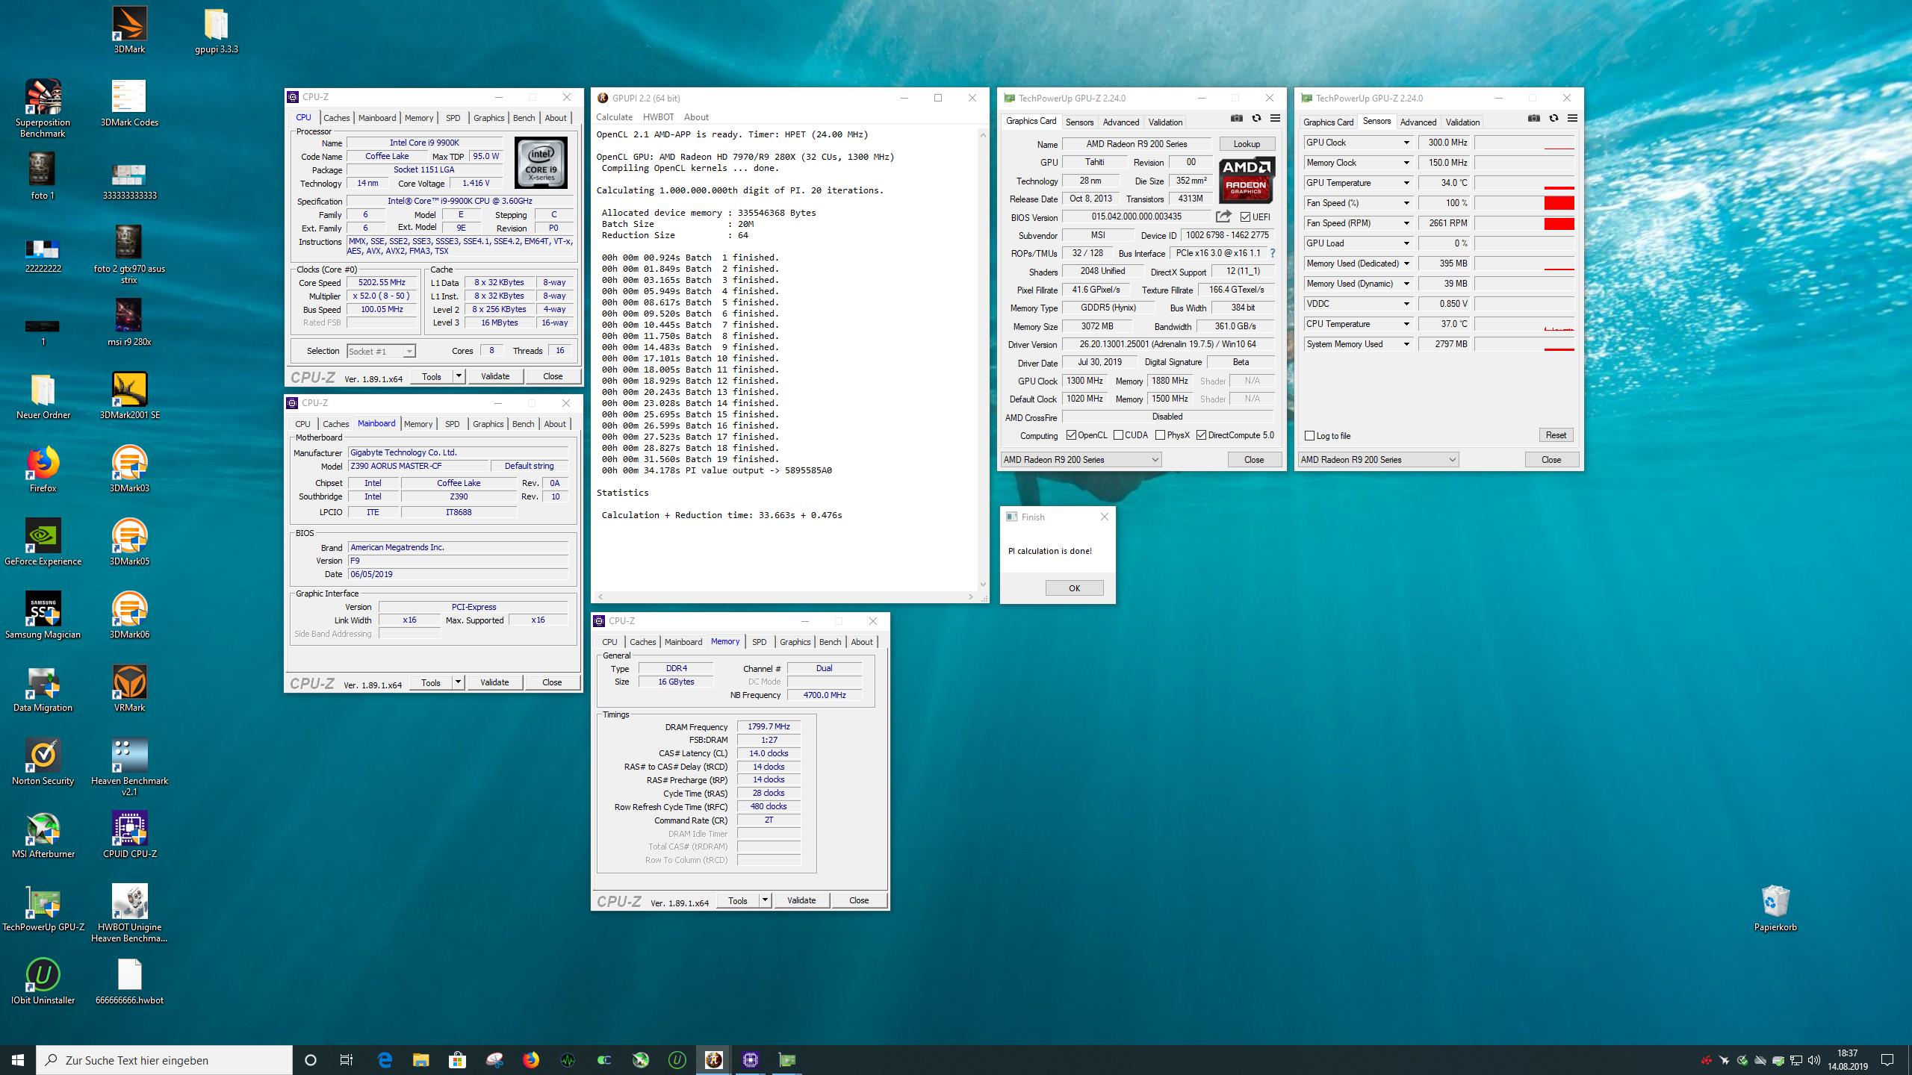Click the Bus Interface question mark icon
Image resolution: width=1912 pixels, height=1075 pixels.
pyautogui.click(x=1273, y=253)
